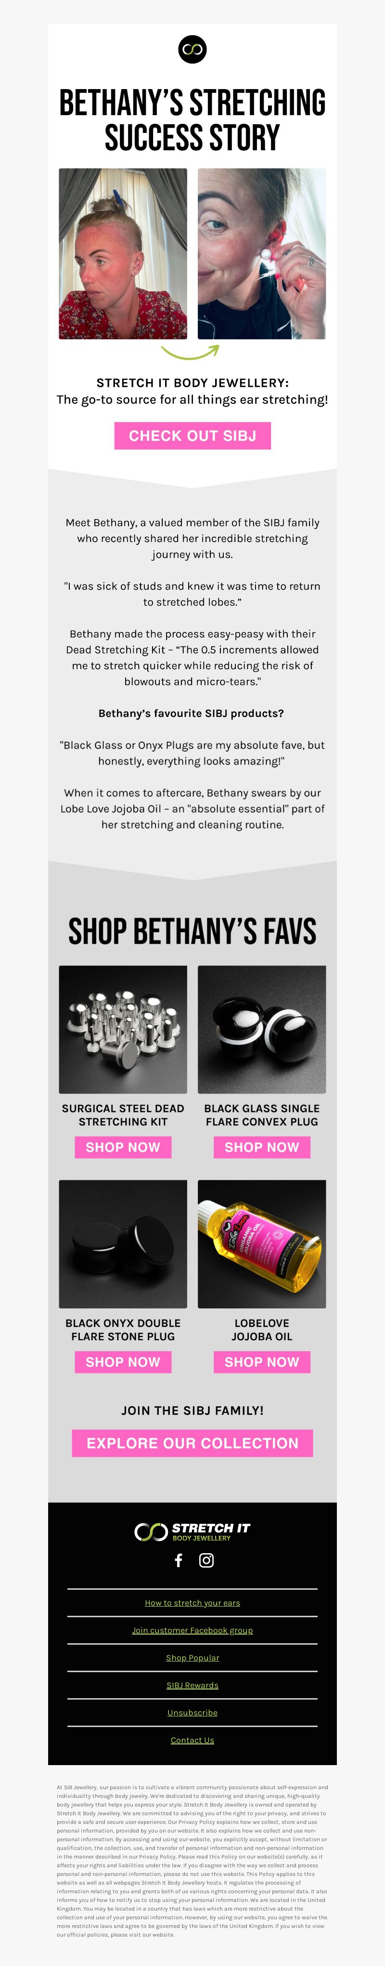
Task: Open the black glass plug product image
Action: [x=261, y=1029]
